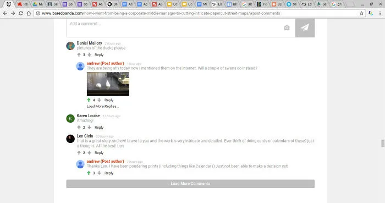Open Daniel Mallory's profile name
The height and width of the screenshot is (203, 385).
tap(89, 43)
